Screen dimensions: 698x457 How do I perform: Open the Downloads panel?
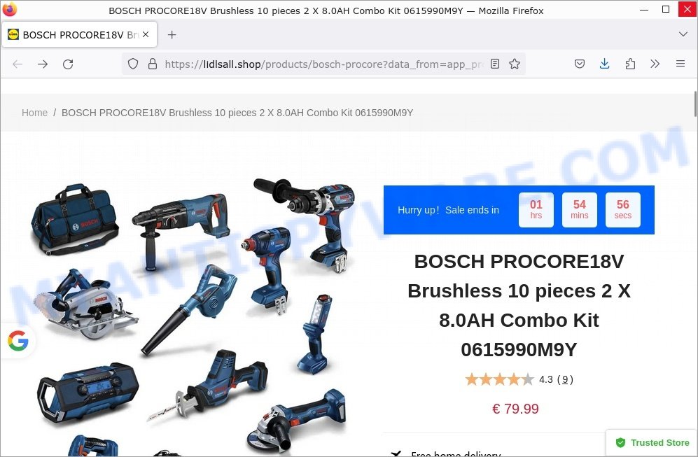pyautogui.click(x=604, y=64)
